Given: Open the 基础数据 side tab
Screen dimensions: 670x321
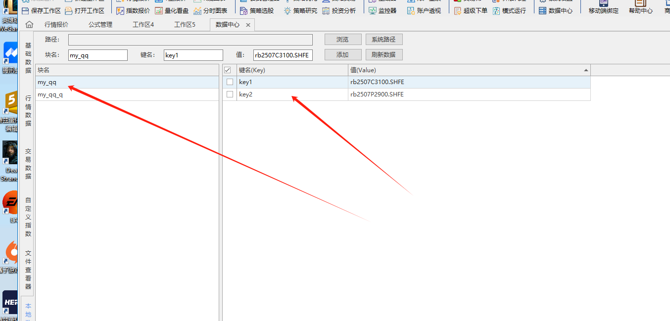Looking at the screenshot, I should point(28,58).
